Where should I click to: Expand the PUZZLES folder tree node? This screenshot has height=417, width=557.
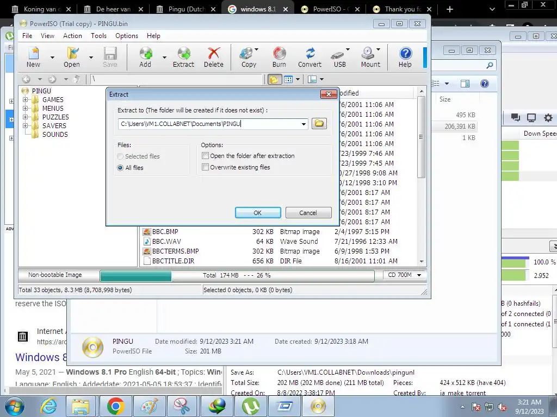(x=25, y=117)
